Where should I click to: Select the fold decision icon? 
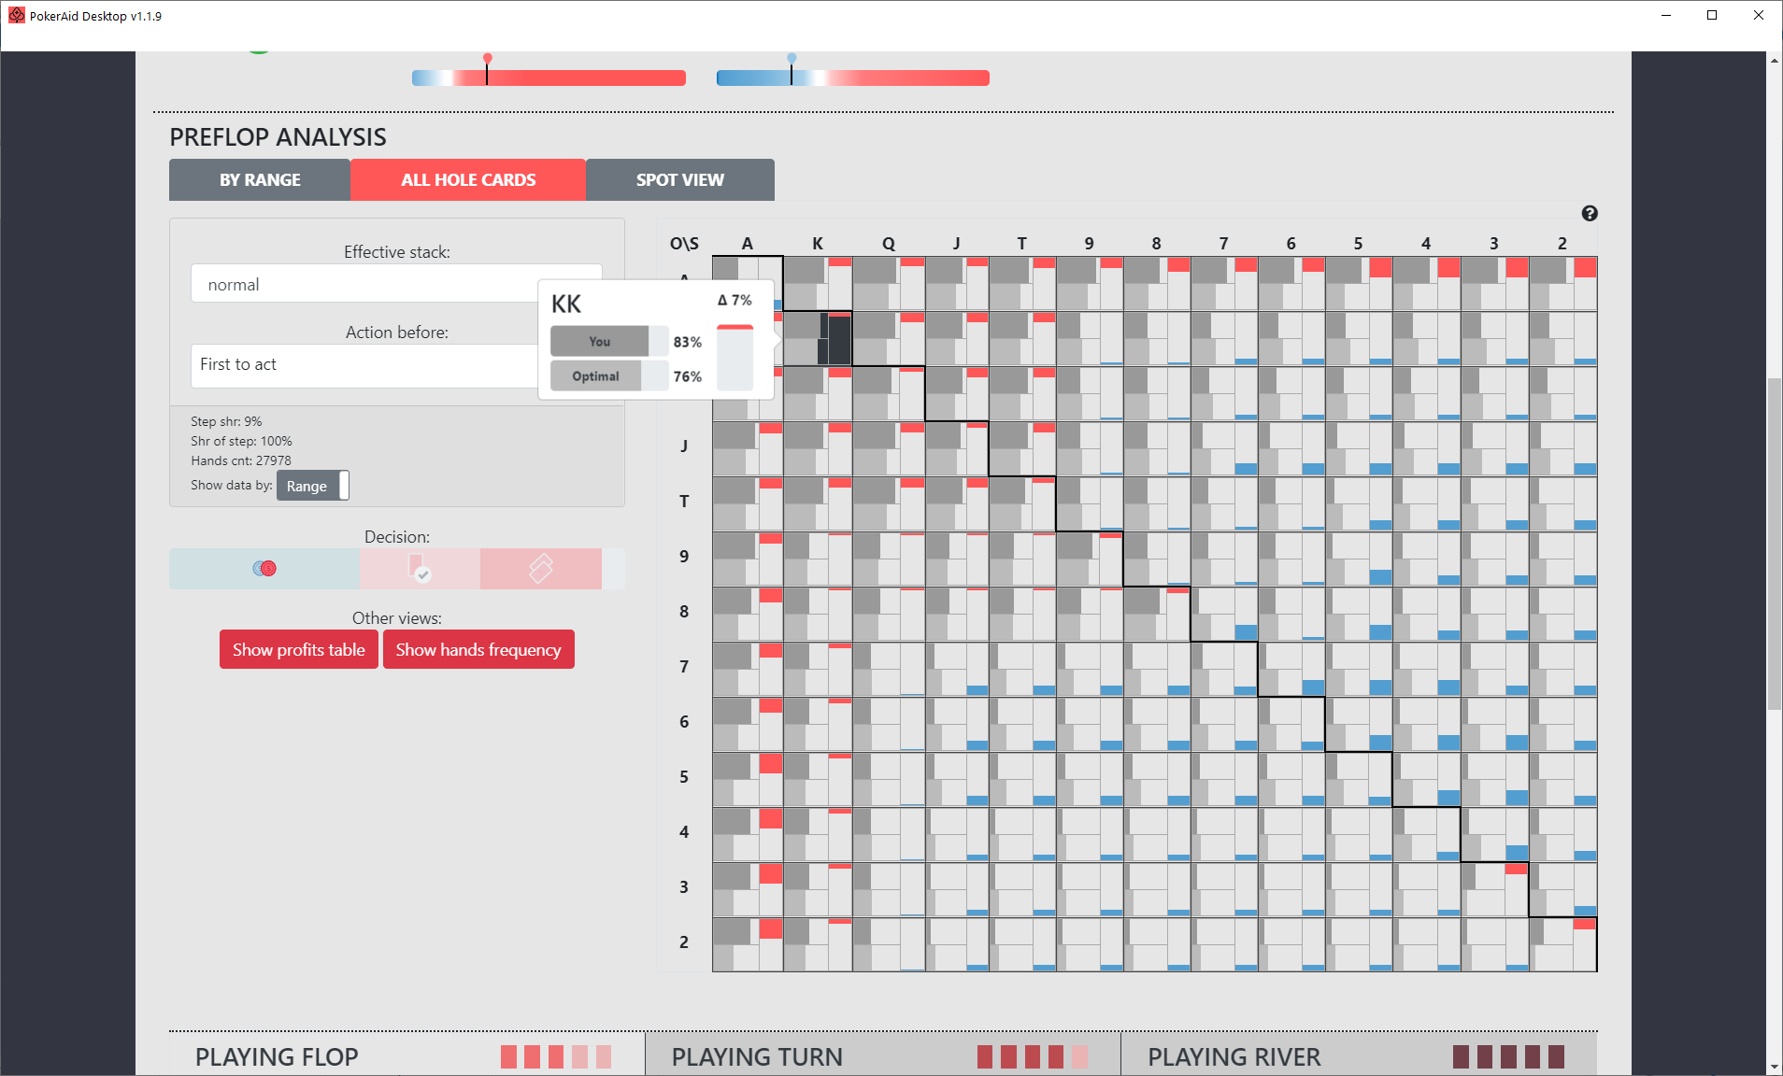[x=540, y=568]
